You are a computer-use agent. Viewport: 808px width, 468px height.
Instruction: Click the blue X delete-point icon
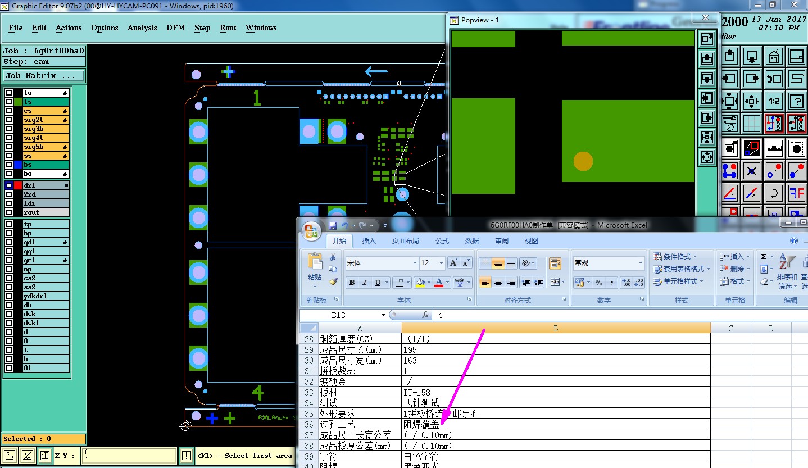(x=751, y=170)
